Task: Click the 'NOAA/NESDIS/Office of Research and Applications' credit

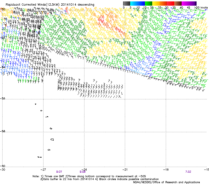Action: [x=166, y=182]
